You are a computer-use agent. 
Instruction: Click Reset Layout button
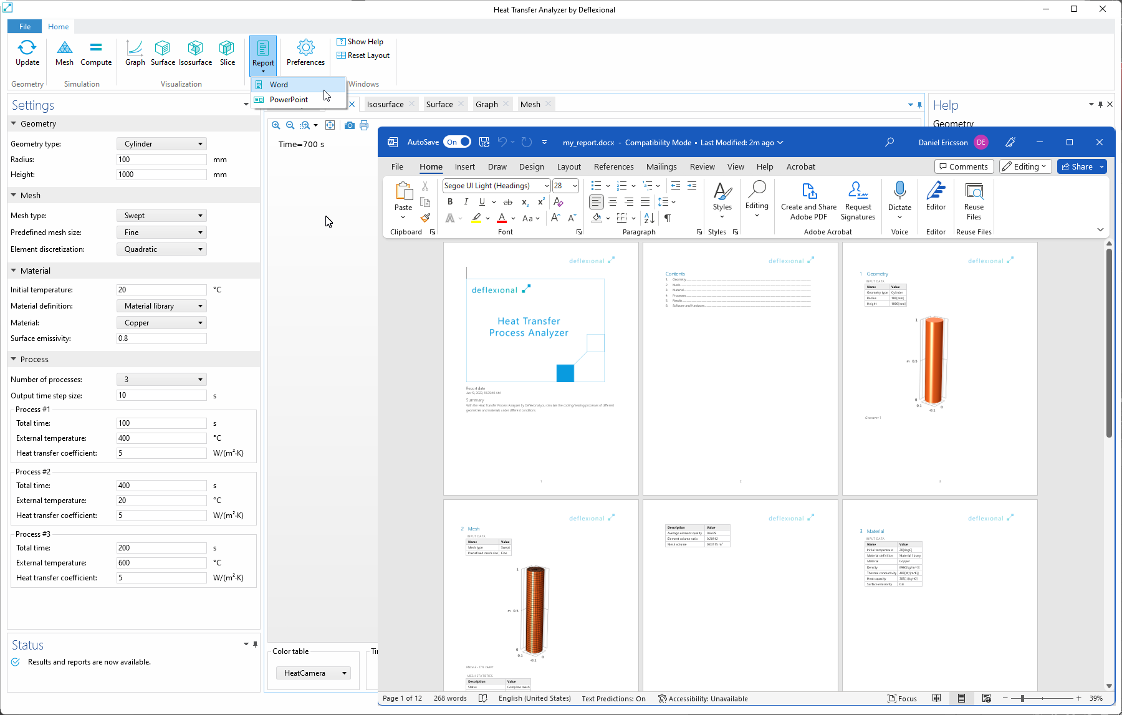[363, 55]
